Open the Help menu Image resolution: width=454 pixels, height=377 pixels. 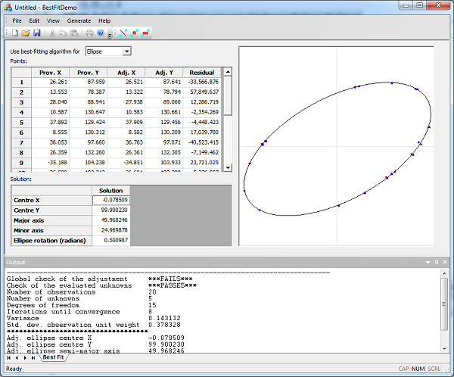click(104, 20)
